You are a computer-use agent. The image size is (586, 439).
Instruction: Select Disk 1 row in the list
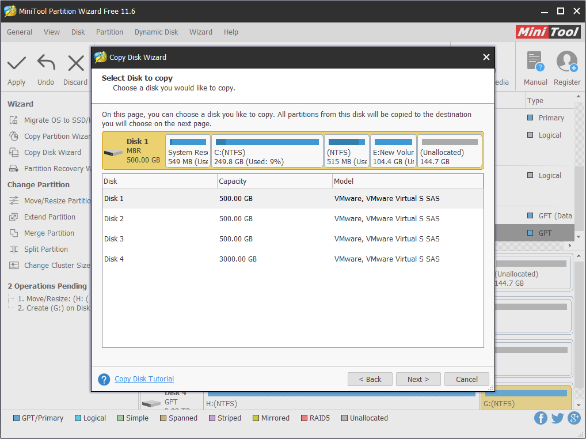292,199
